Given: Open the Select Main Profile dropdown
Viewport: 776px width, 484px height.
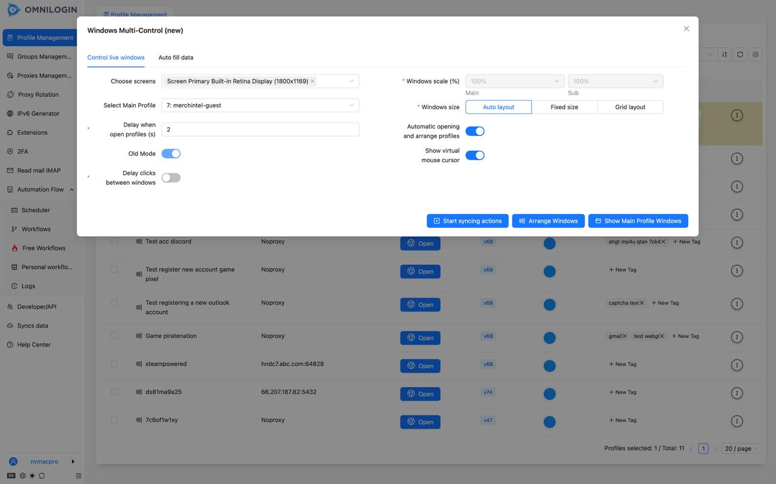Looking at the screenshot, I should point(260,105).
